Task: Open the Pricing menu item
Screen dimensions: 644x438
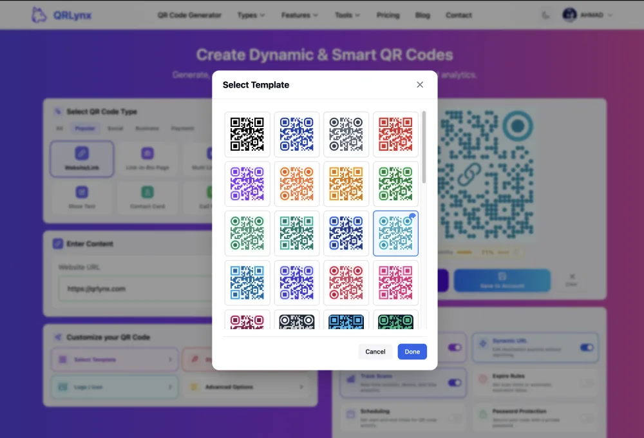Action: [388, 15]
